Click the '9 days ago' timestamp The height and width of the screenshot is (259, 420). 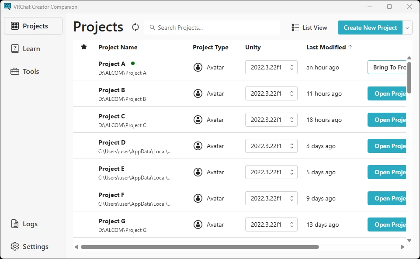click(321, 199)
